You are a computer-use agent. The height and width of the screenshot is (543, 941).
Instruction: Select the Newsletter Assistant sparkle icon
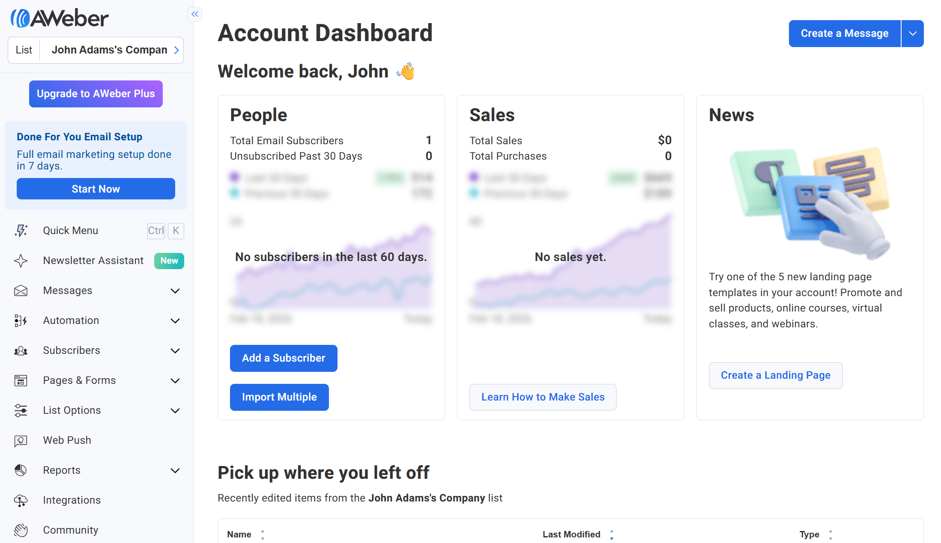(21, 261)
